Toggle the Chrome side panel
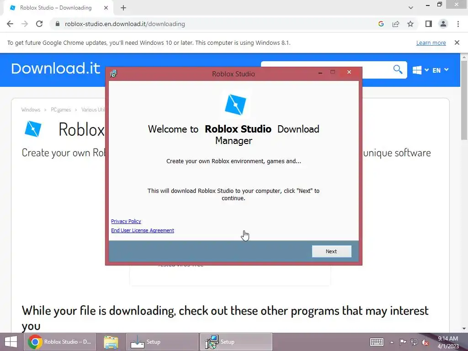 [x=429, y=24]
